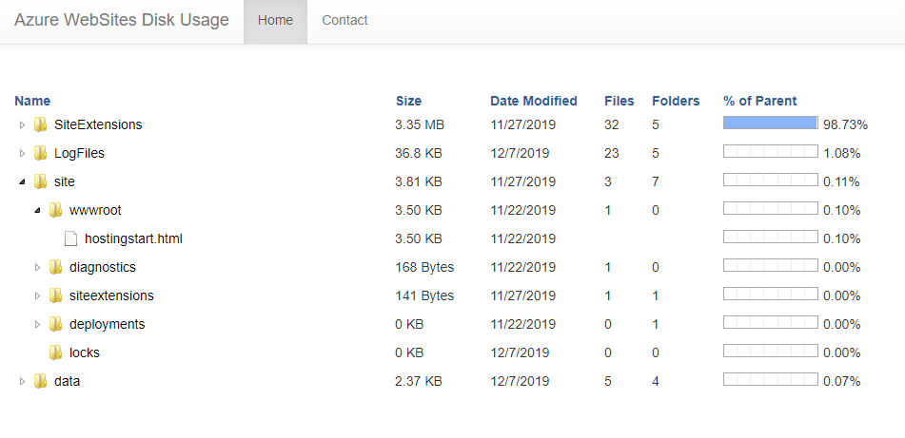Image resolution: width=905 pixels, height=438 pixels.
Task: Sort by the Size column header
Action: click(x=408, y=101)
